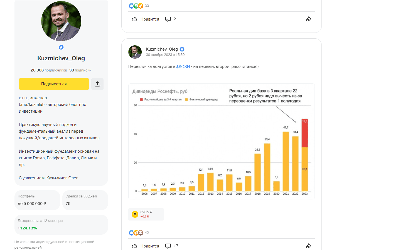Viewport: 420px width, 250px height.
Task: Open comments on the top post (2)
Action: point(171,19)
